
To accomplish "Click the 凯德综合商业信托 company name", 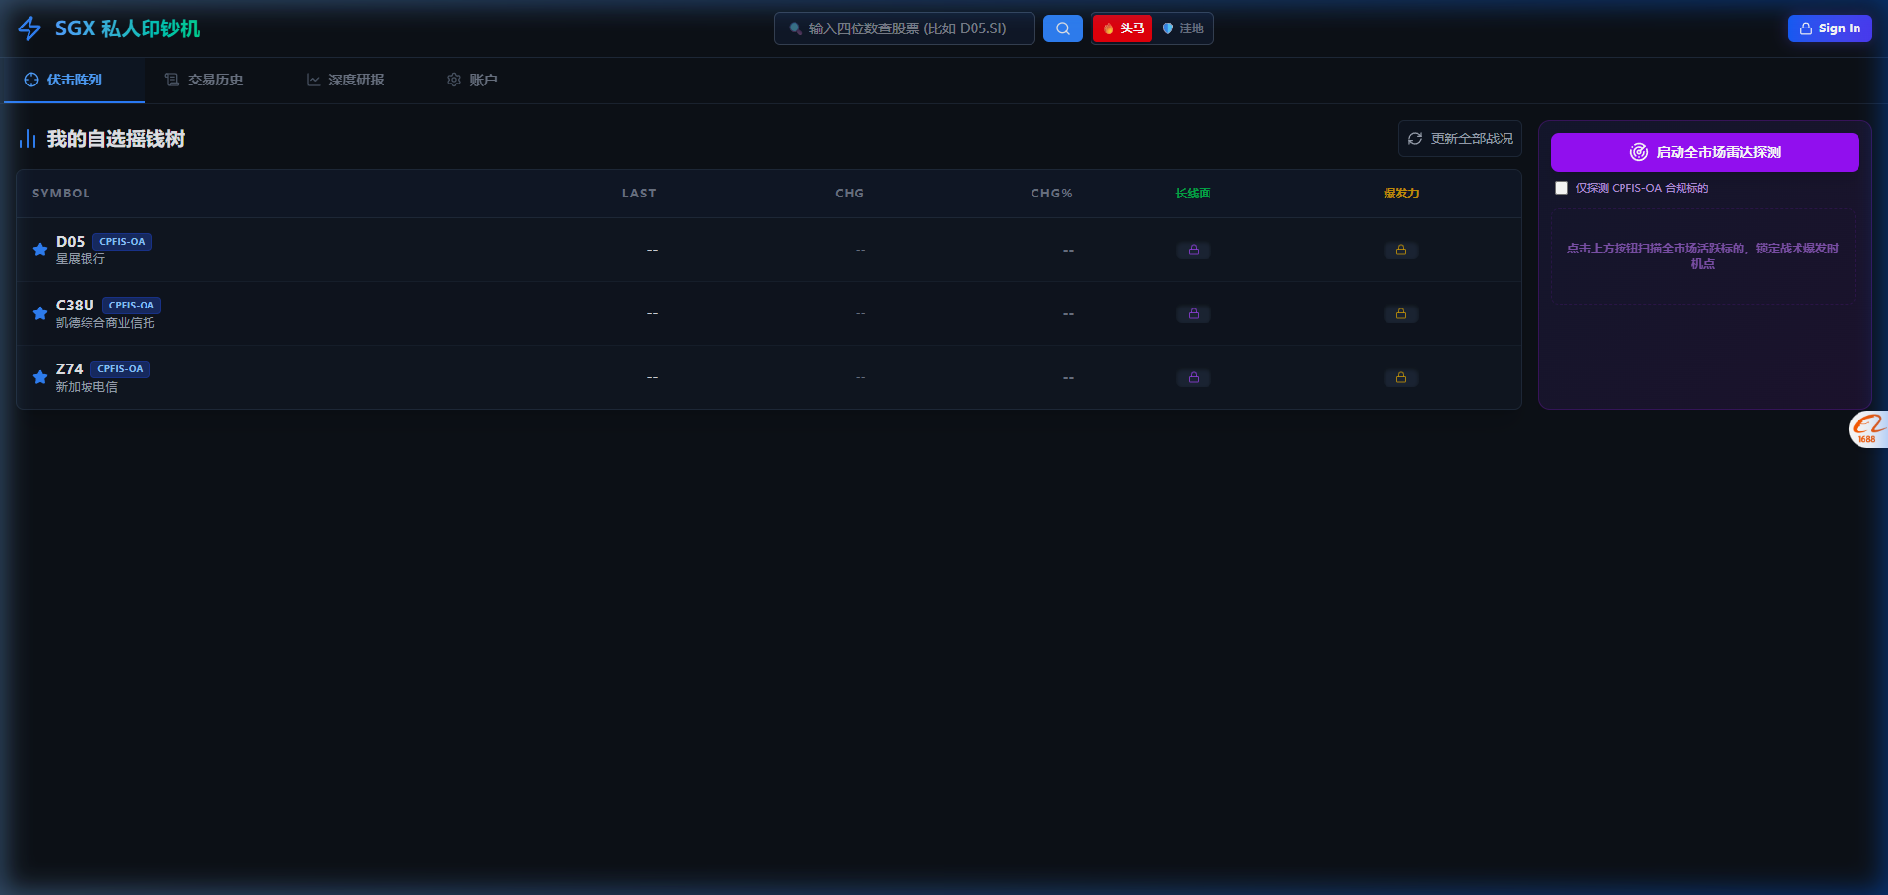I will (105, 323).
